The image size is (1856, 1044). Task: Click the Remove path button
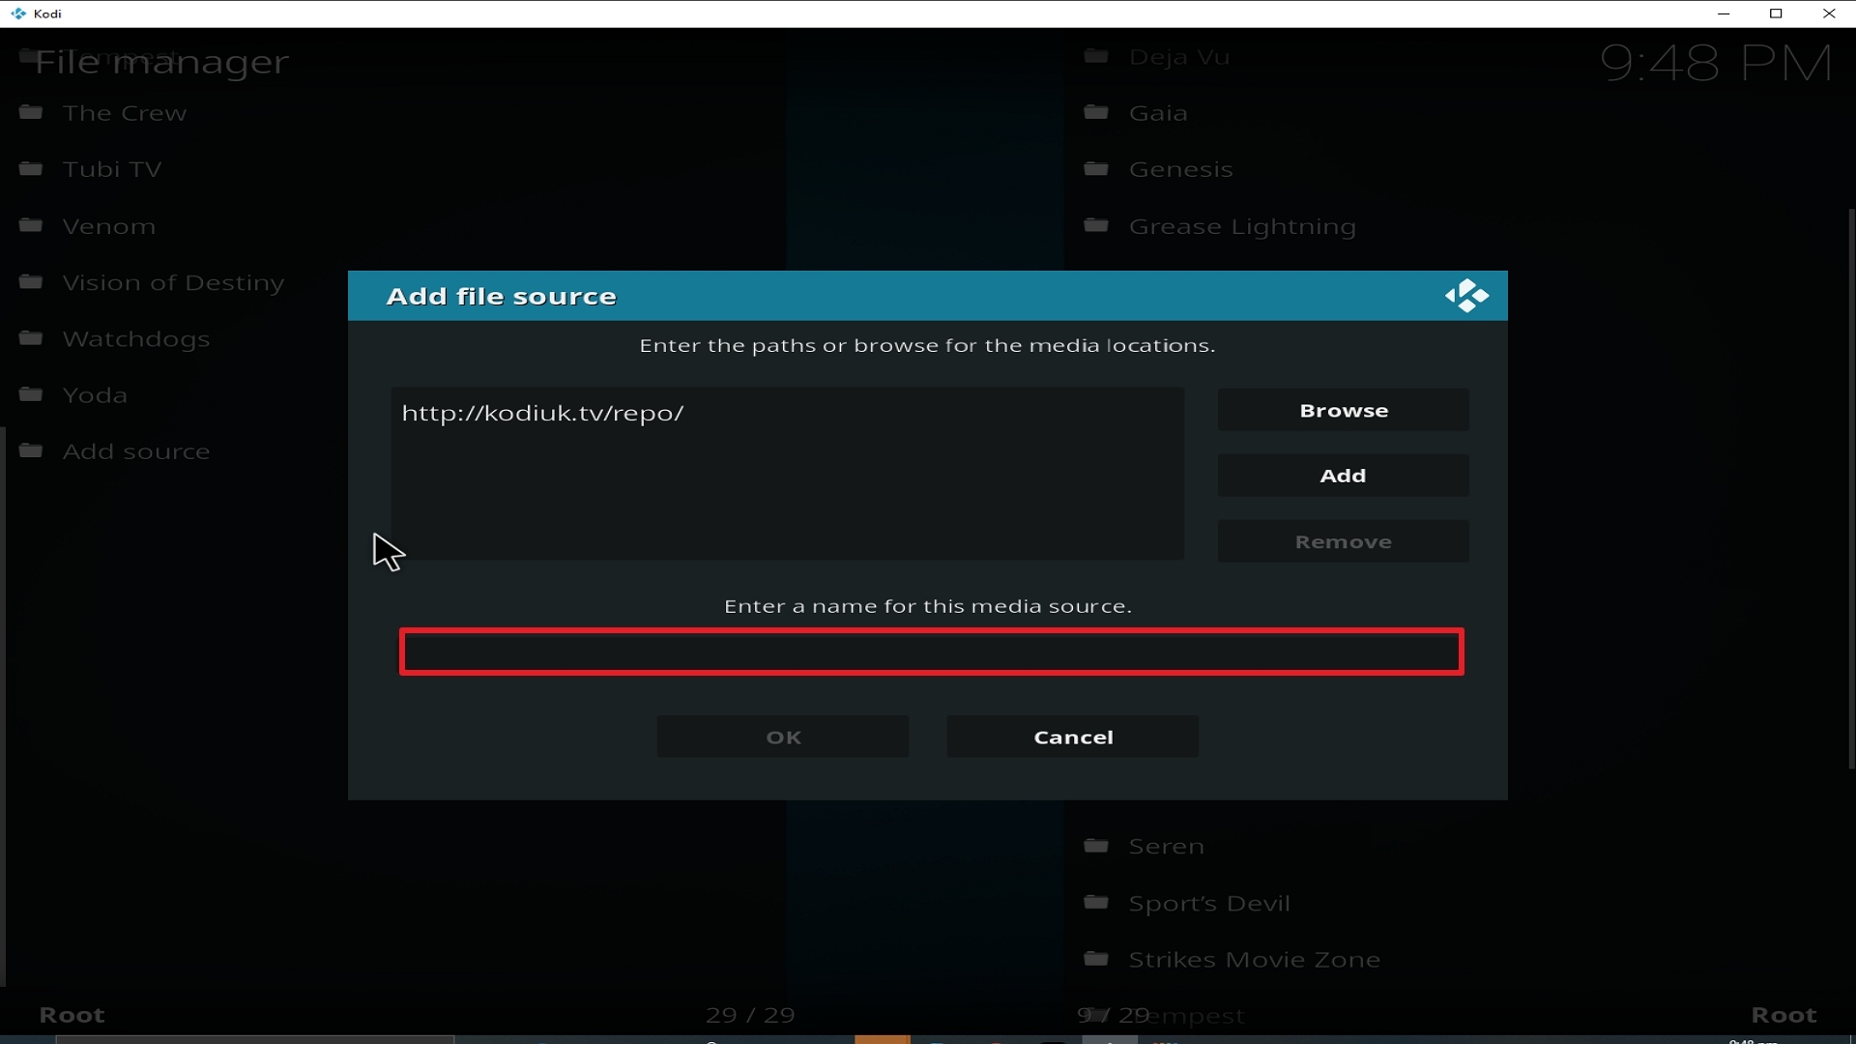click(1343, 542)
